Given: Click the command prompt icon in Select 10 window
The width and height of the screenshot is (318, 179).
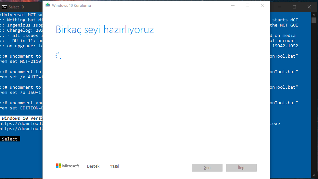Looking at the screenshot, I should point(5,7).
